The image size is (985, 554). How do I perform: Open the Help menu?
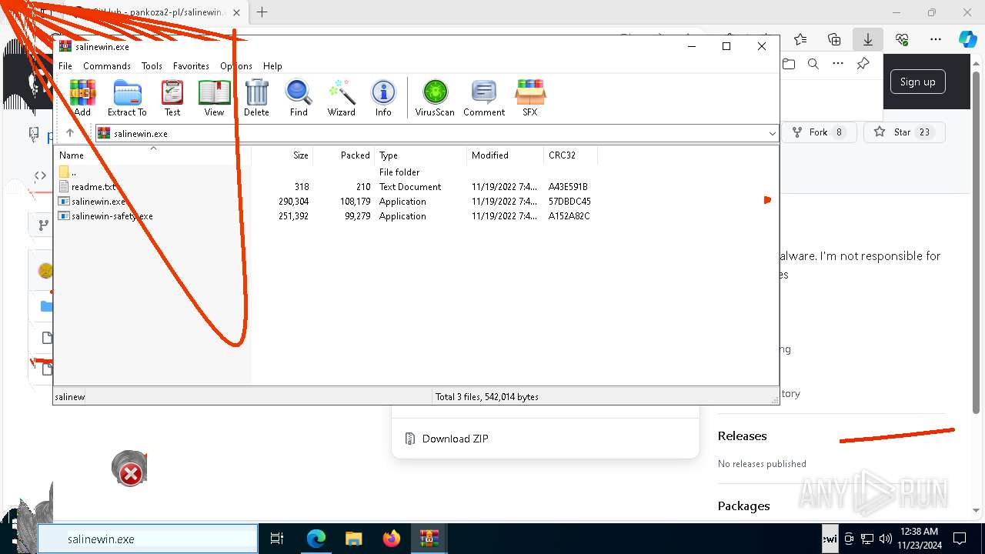pos(272,66)
